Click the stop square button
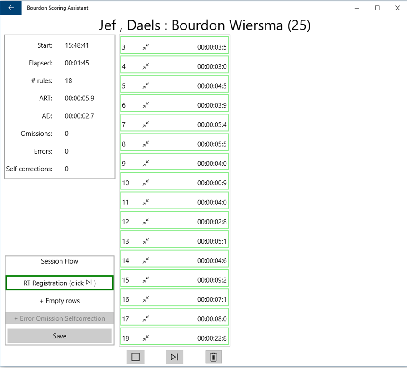This screenshot has width=407, height=368. pos(136,357)
